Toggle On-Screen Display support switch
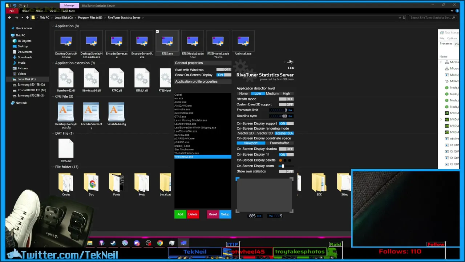The width and height of the screenshot is (465, 262). tap(286, 123)
